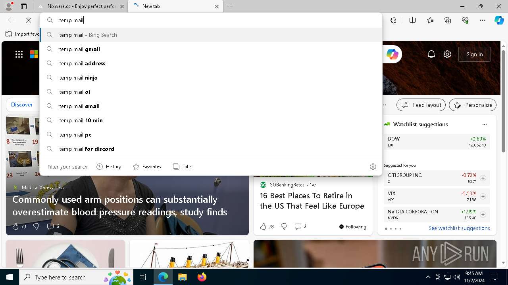Open See watchlist suggestions link
Screen dimensions: 508x285
(459, 228)
